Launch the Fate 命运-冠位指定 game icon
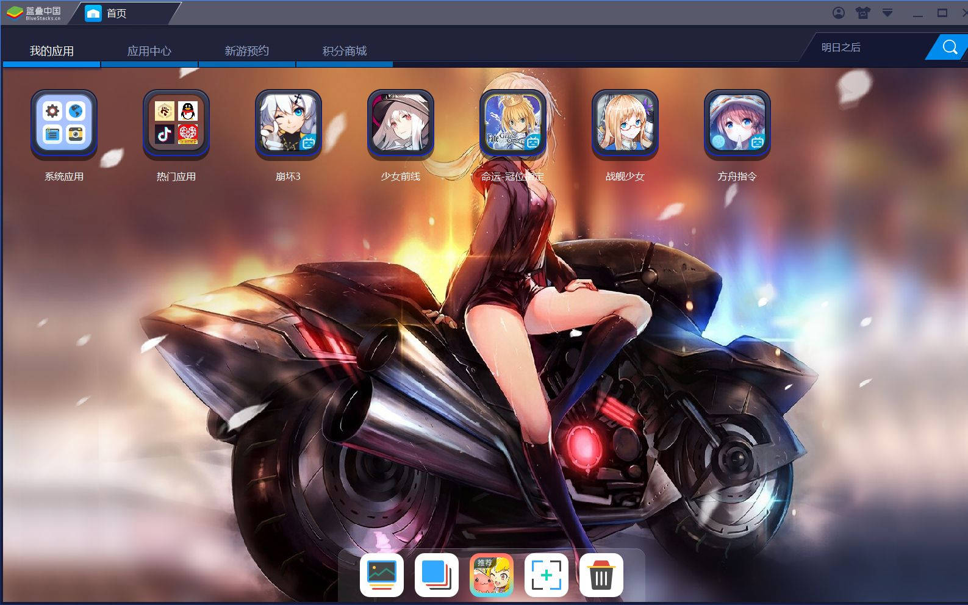Viewport: 968px width, 605px height. pos(513,124)
